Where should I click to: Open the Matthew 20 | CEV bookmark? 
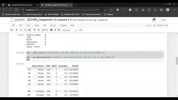(71, 14)
